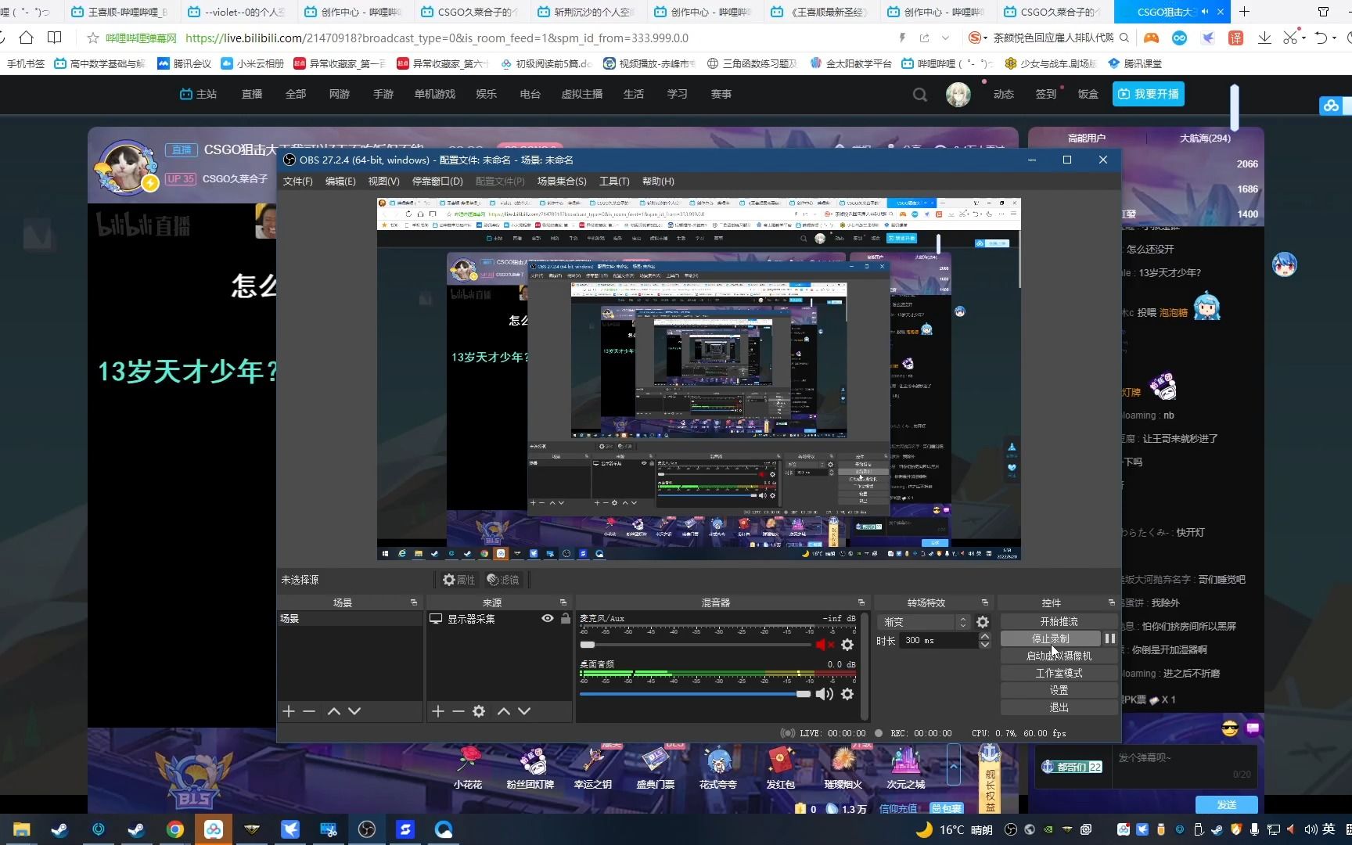Screen dimensions: 1352x845
Task: Open the 场景集合(S) menu
Action: (x=562, y=182)
